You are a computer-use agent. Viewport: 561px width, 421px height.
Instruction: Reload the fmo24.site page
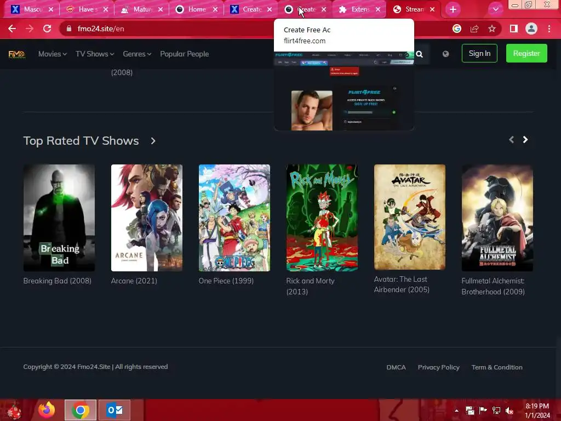(x=47, y=29)
